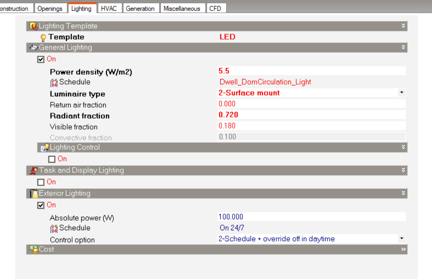Click the Cost header coins icon

(x=33, y=250)
